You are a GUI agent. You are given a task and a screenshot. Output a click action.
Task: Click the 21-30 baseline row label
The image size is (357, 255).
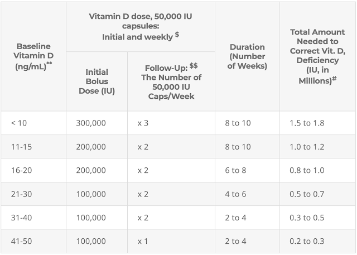pyautogui.click(x=21, y=194)
